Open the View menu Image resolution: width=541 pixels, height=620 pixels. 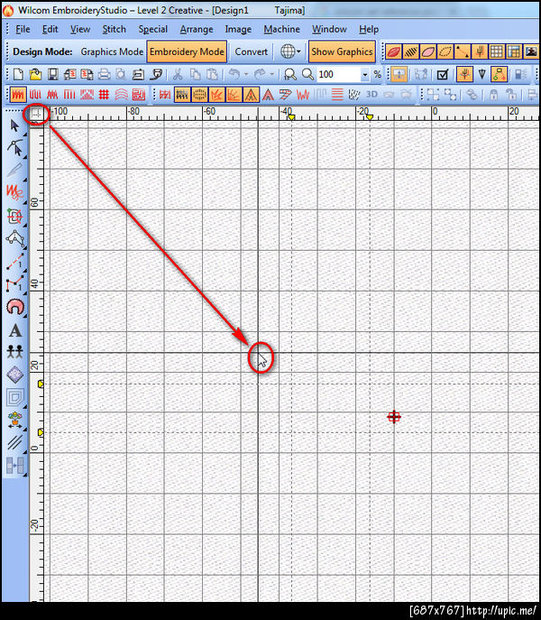click(x=80, y=29)
